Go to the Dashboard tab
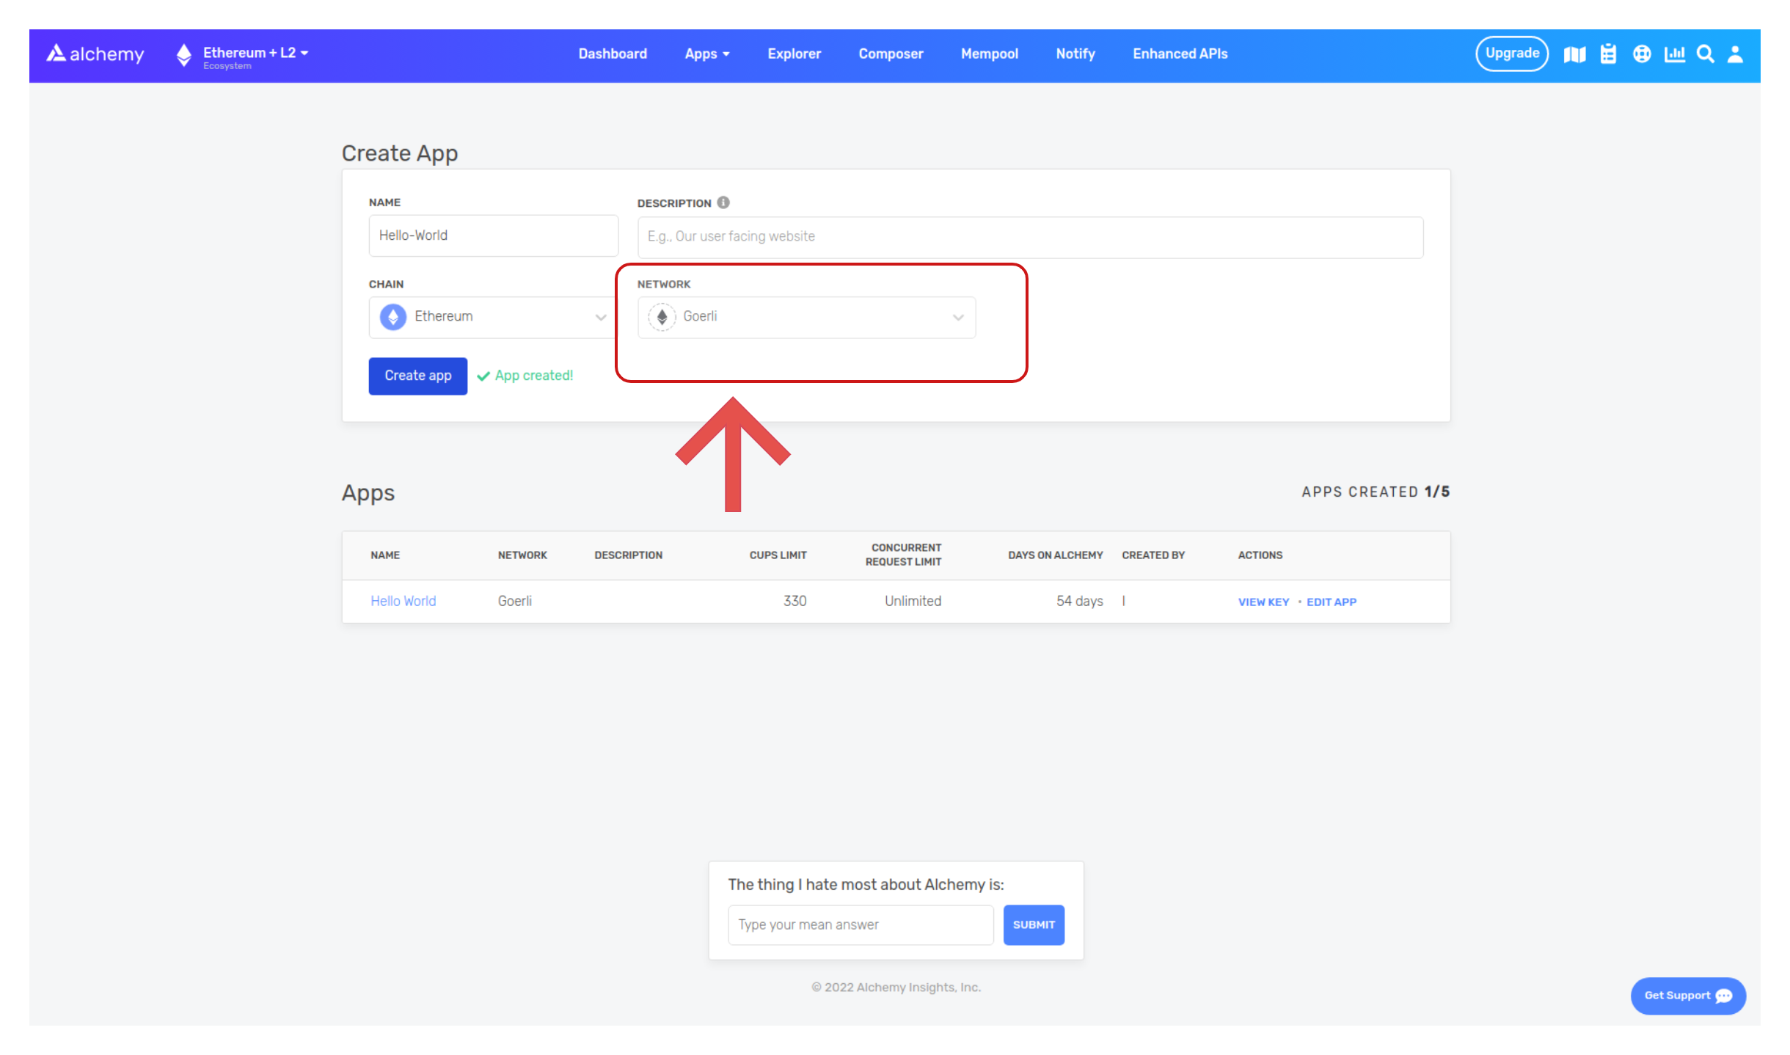Image resolution: width=1790 pixels, height=1055 pixels. (x=613, y=54)
